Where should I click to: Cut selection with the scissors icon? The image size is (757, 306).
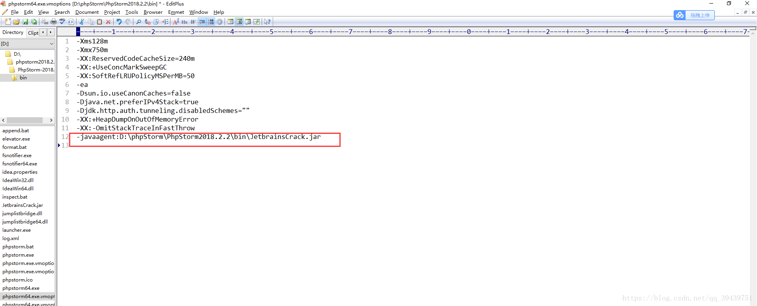coord(82,22)
